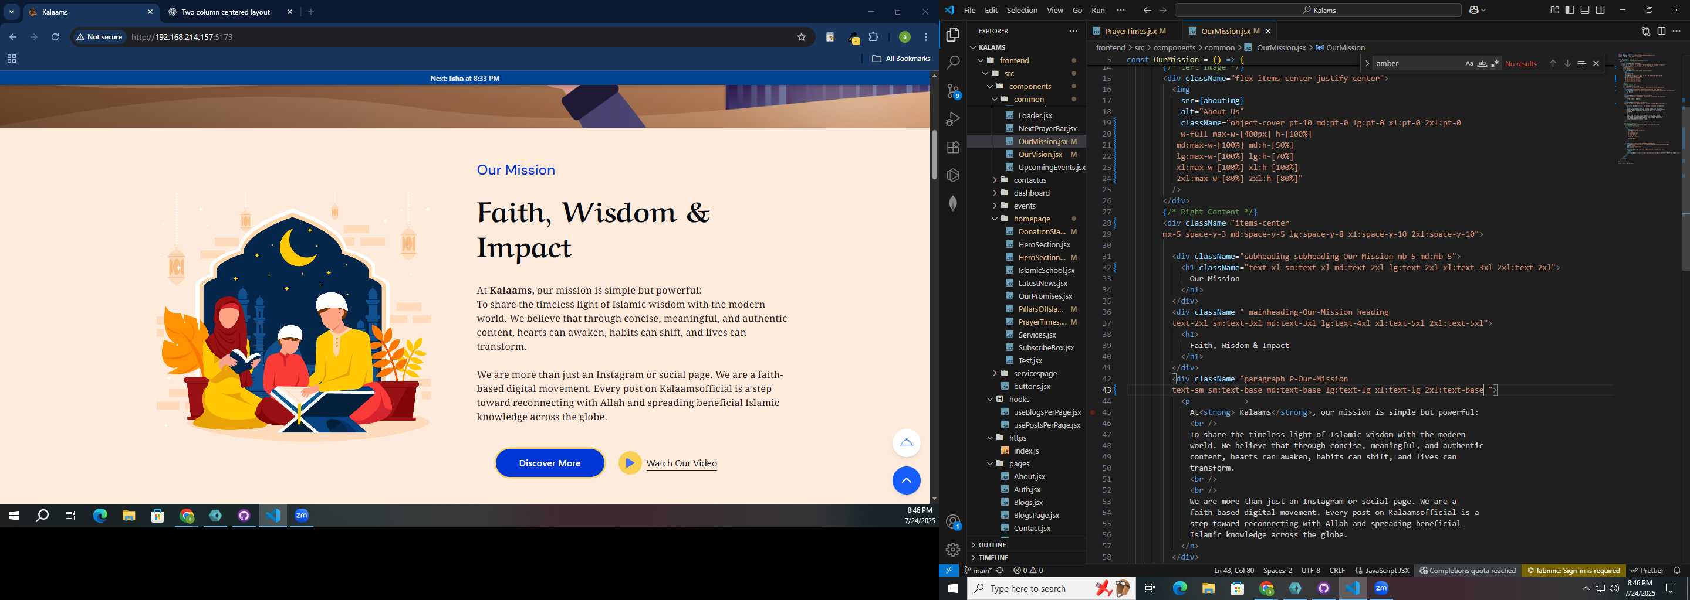Open Explorer Views and More Actions ellipsis
Screen dimensions: 1690x600
pos(1073,31)
